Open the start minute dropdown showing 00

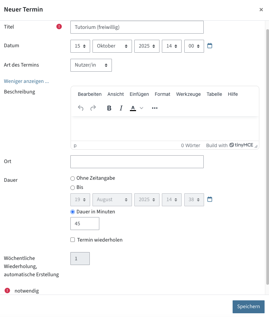pyautogui.click(x=194, y=46)
